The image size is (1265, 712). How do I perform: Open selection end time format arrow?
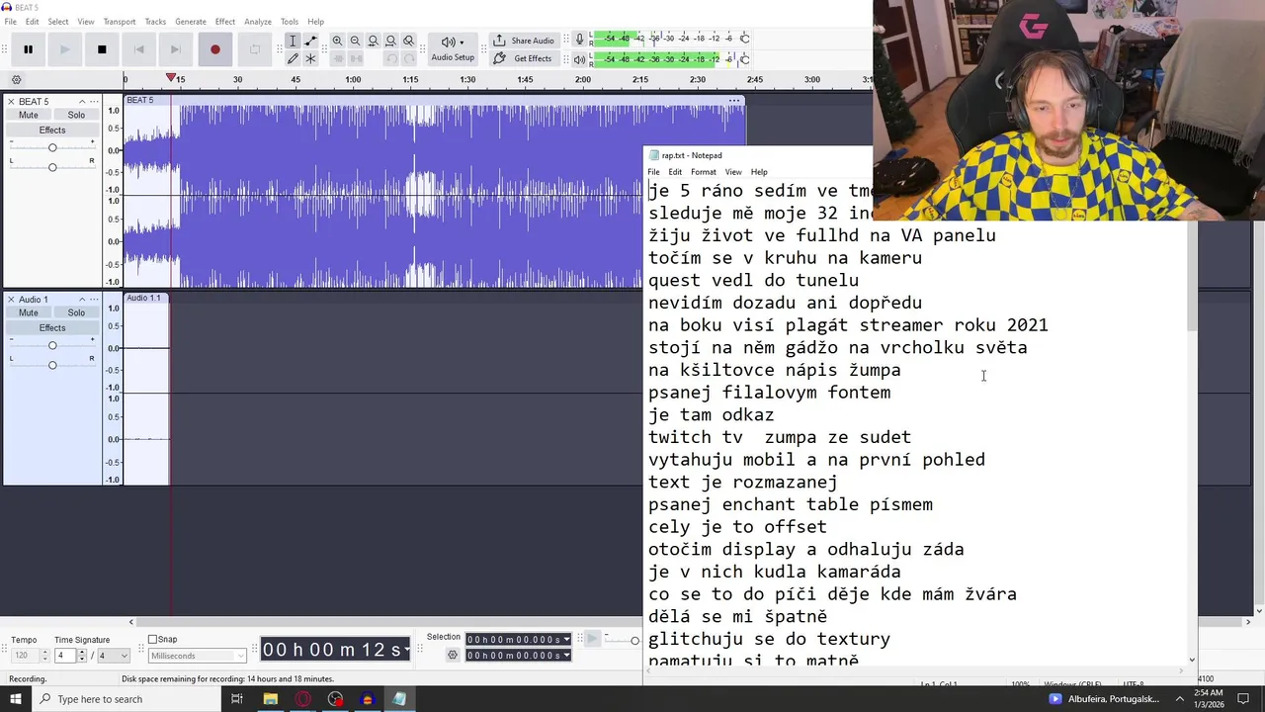click(566, 656)
